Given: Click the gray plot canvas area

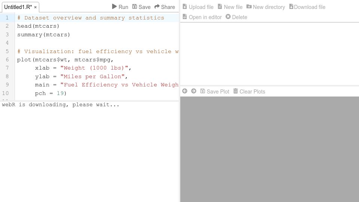Looking at the screenshot, I should click(x=270, y=149).
